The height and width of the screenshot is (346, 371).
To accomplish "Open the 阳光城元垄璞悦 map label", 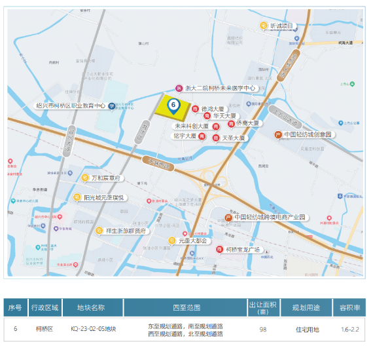I will (103, 198).
